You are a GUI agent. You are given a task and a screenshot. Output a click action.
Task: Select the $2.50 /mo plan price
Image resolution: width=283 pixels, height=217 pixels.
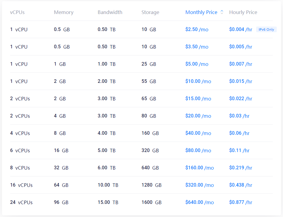pyautogui.click(x=197, y=30)
